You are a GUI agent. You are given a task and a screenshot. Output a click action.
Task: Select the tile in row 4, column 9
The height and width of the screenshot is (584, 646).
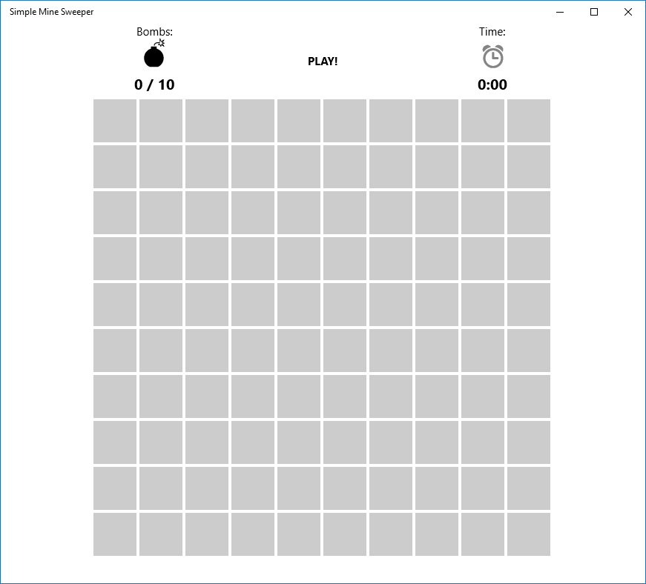pyautogui.click(x=483, y=259)
